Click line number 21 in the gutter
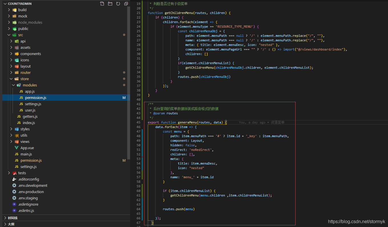Viewport: 388px width, 227px height. click(138, 13)
